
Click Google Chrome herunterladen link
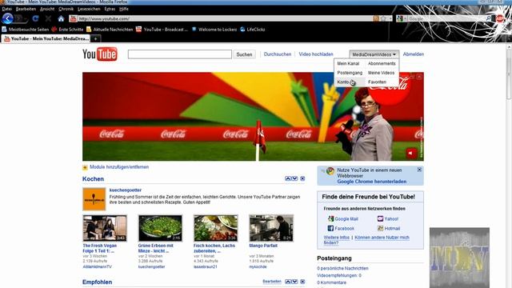(372, 182)
